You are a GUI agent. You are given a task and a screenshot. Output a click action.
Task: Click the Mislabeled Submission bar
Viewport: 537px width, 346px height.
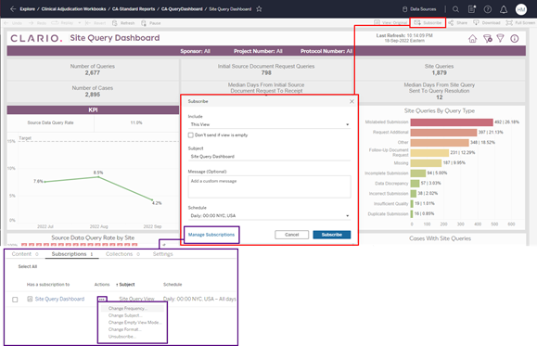[452, 122]
